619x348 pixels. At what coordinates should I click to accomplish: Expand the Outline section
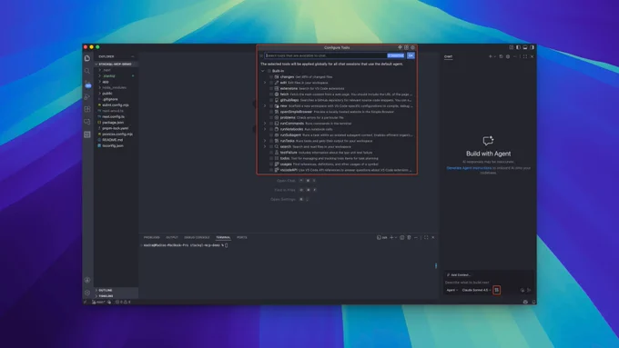point(116,290)
